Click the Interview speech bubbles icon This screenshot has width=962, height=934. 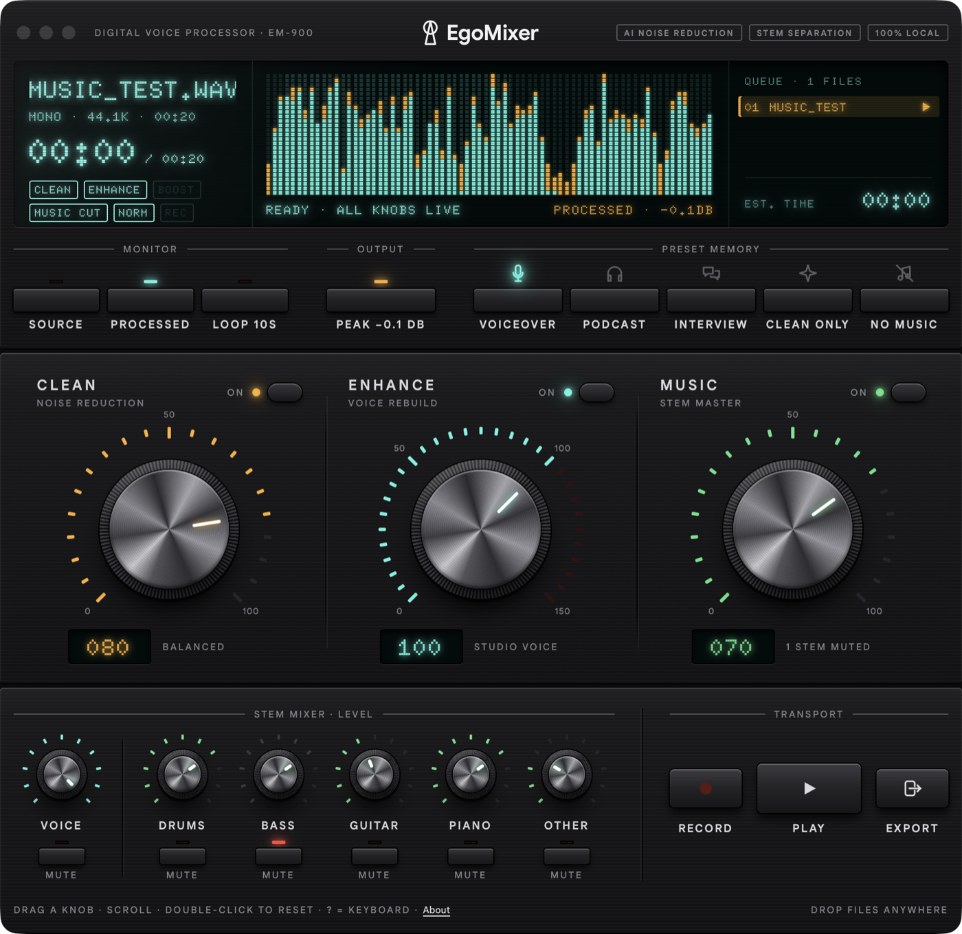point(711,274)
